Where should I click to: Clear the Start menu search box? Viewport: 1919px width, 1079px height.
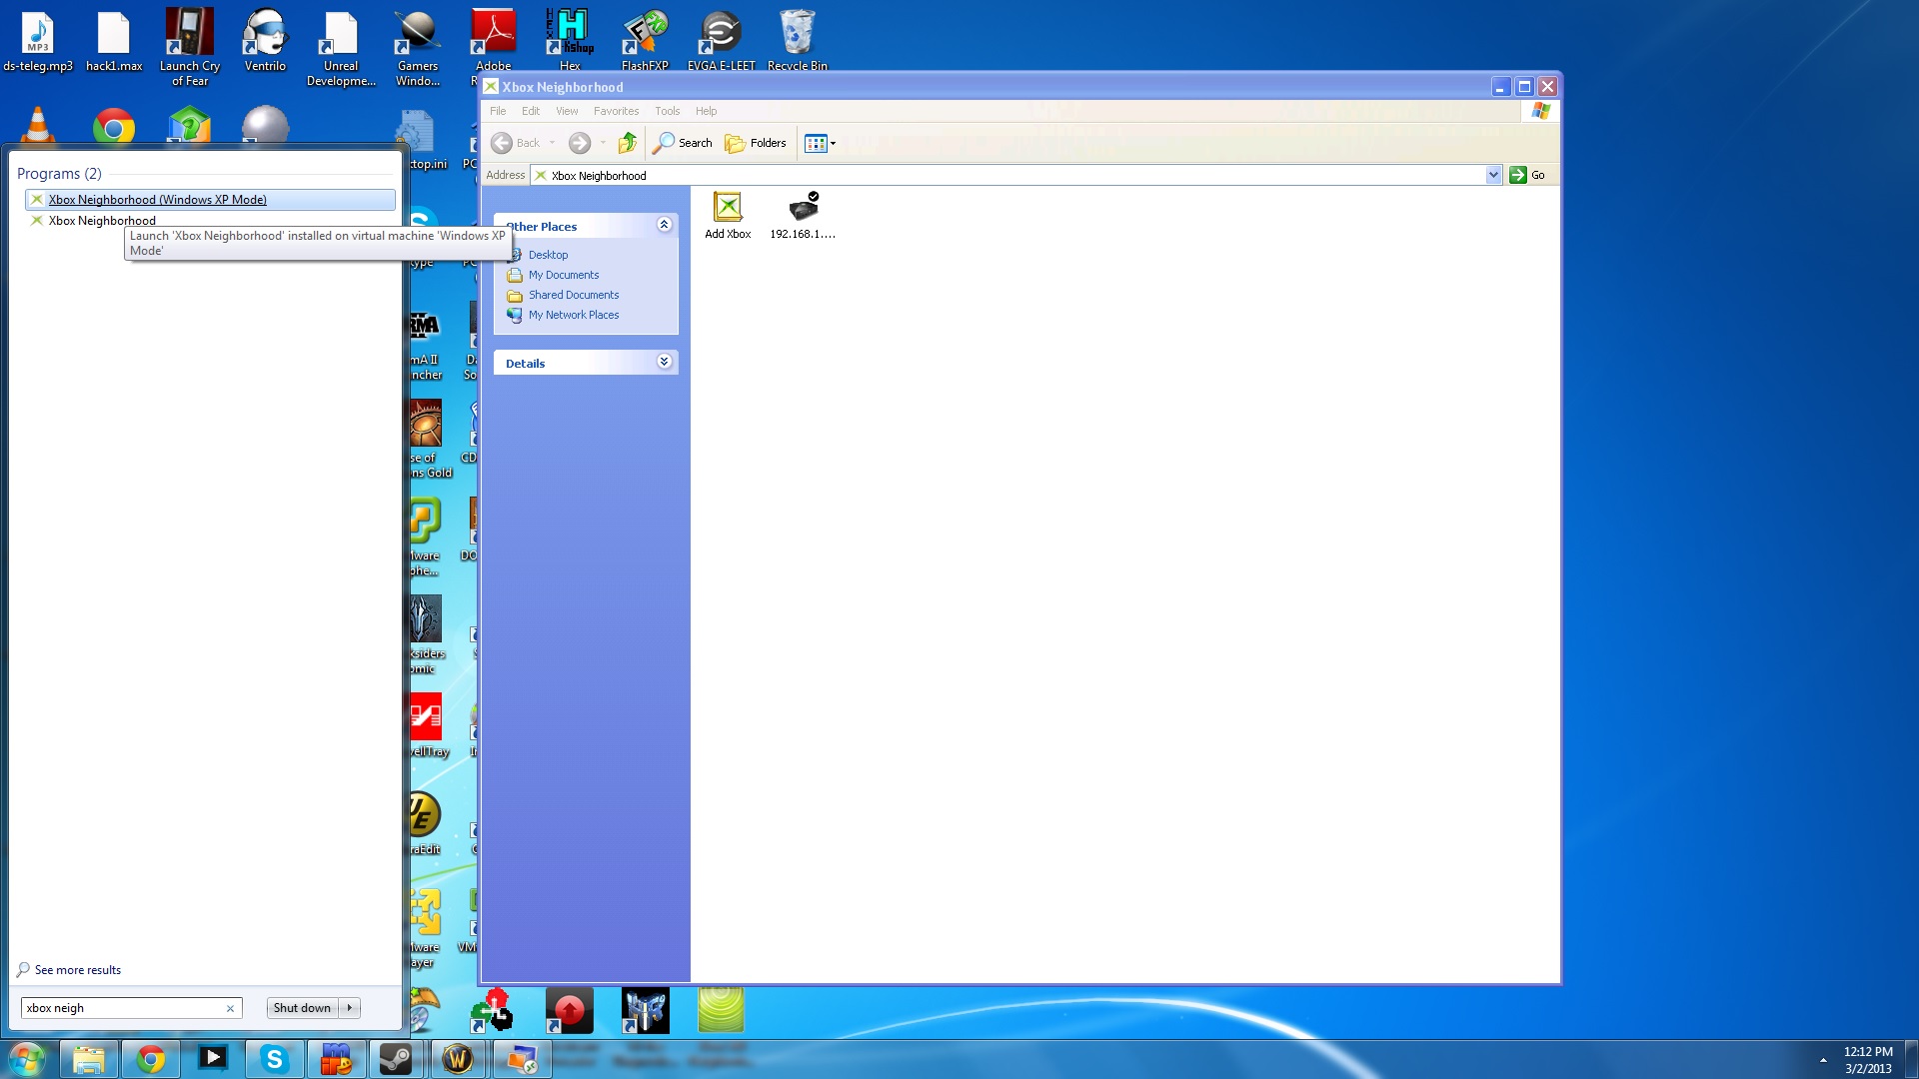(230, 1008)
